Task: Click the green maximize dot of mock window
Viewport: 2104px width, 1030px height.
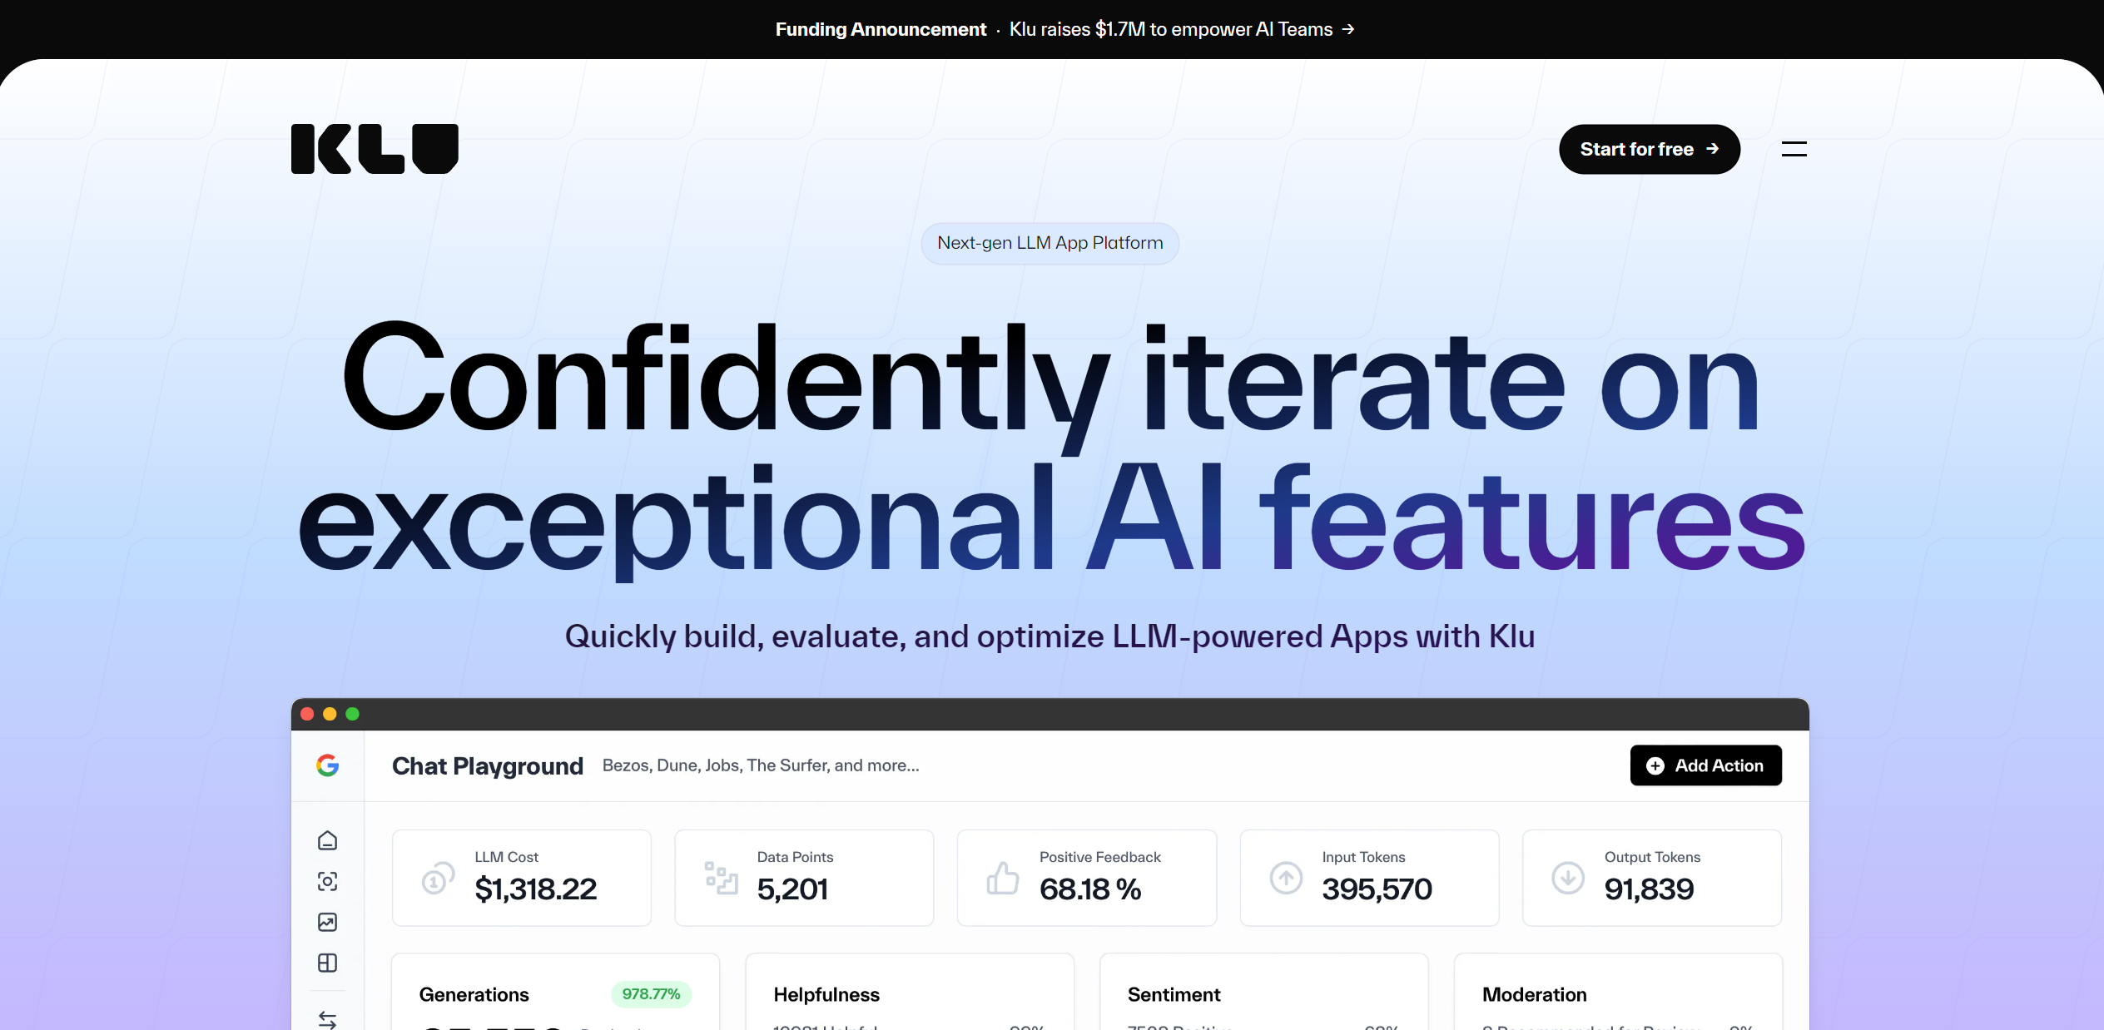Action: point(352,714)
